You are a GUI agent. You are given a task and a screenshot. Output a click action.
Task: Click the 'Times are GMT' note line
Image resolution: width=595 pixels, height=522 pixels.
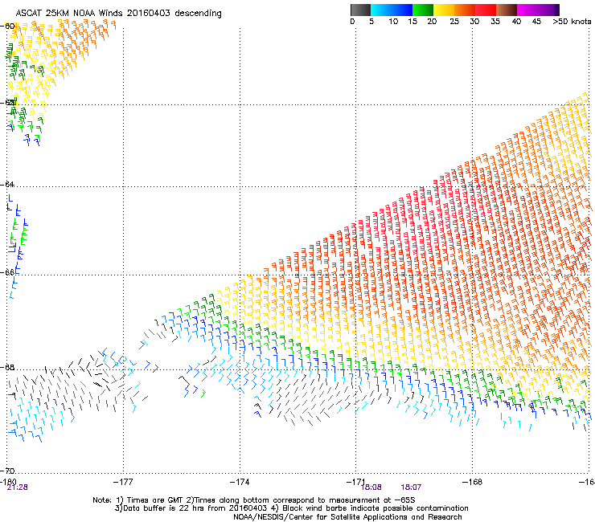coord(254,500)
